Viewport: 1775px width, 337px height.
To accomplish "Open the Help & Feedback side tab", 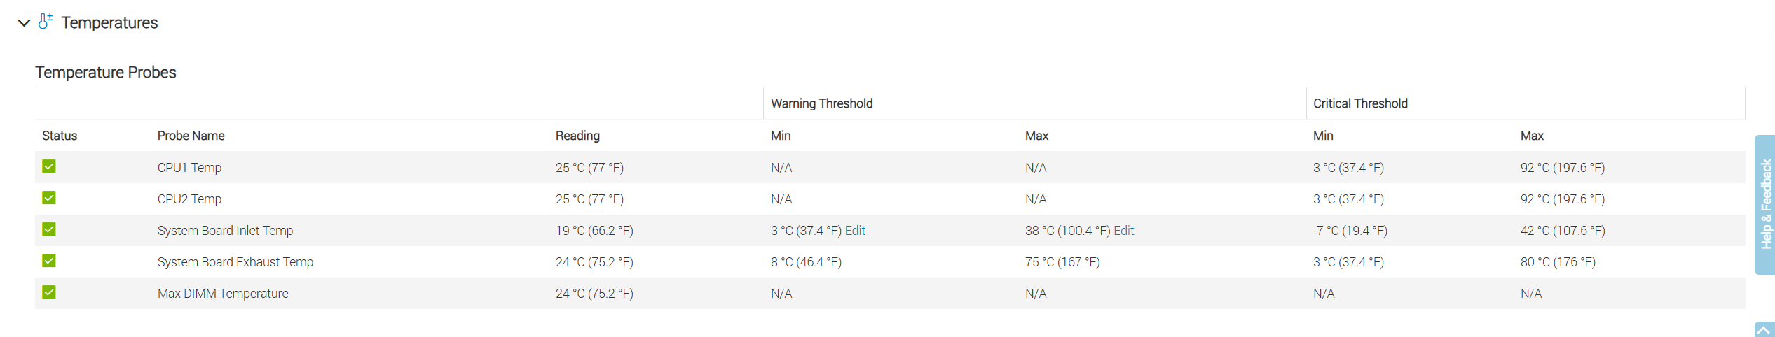I will pyautogui.click(x=1765, y=204).
